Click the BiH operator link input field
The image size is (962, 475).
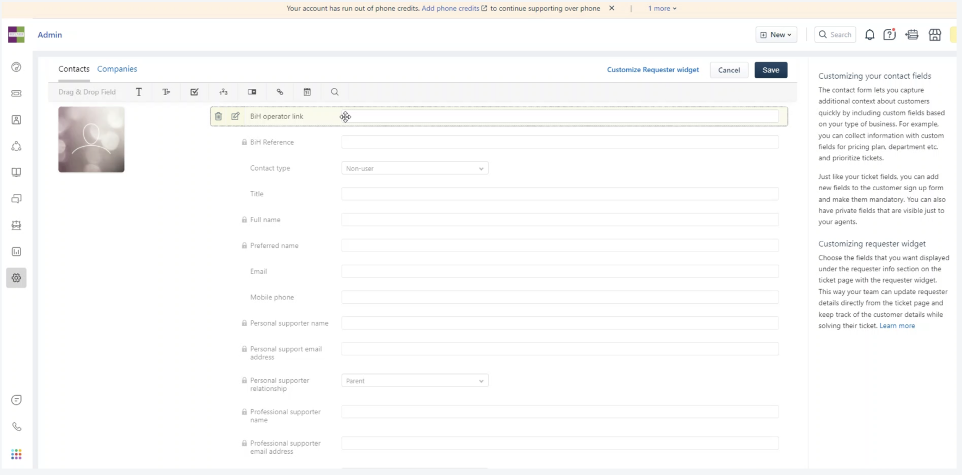click(560, 116)
